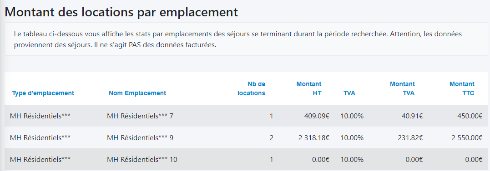
Task: Sort by TVA column header
Action: (x=349, y=93)
